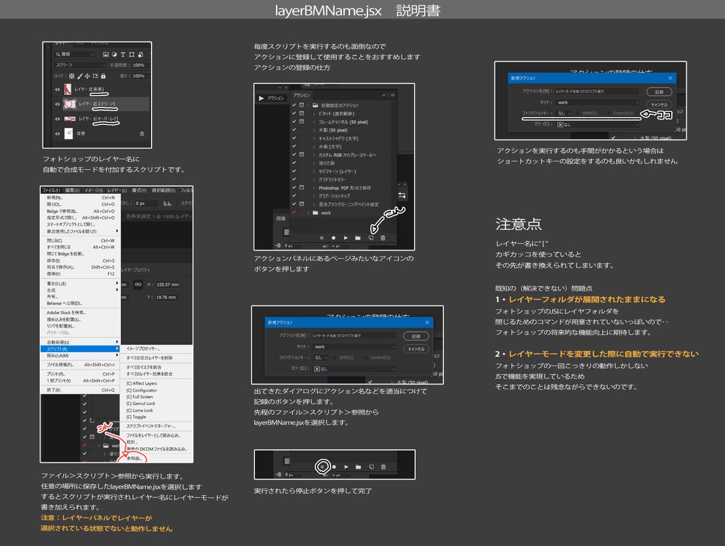The image size is (725, 546).
Task: Hide layer レイヤー 3[乗算] with its eye icon
Action: pos(58,91)
